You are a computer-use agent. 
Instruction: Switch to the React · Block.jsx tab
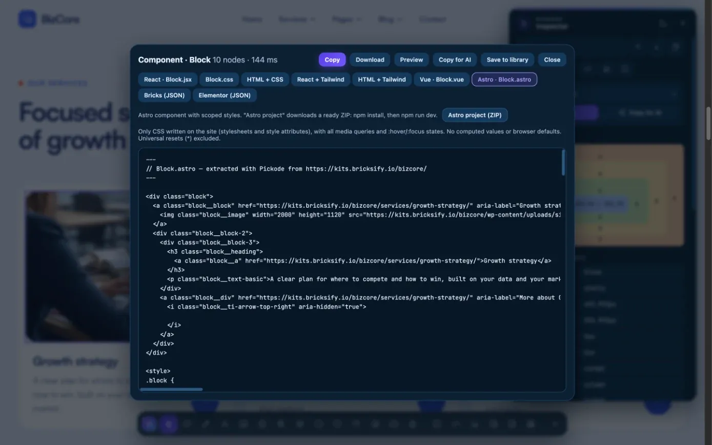click(168, 79)
